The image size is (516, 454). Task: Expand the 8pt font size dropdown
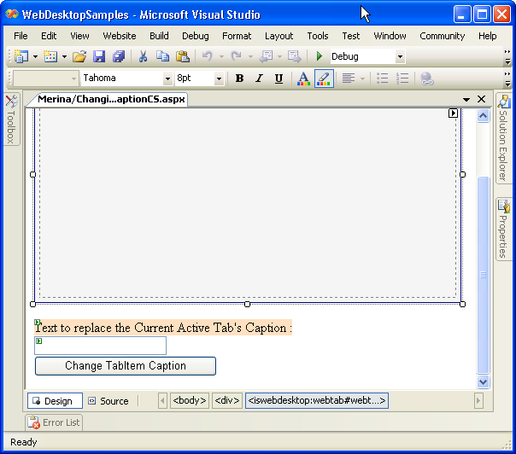point(219,79)
